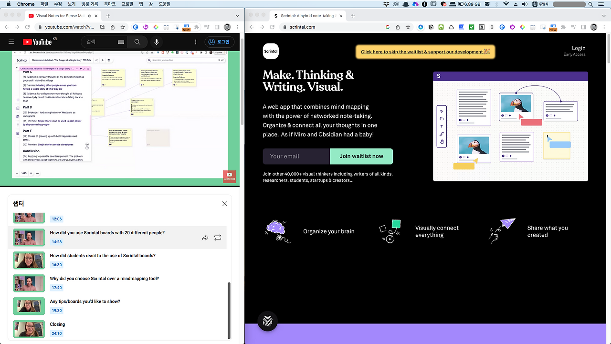Viewport: 611px width, 344px height.
Task: Open the 도움말 menu
Action: pos(164,4)
